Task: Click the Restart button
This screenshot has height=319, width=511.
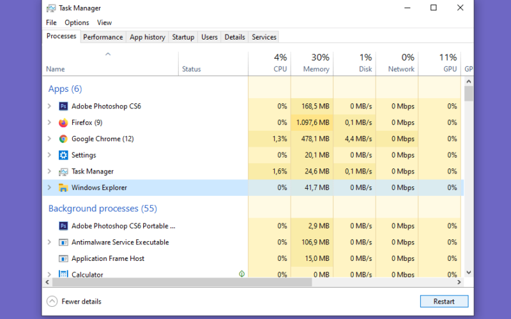Action: tap(444, 301)
